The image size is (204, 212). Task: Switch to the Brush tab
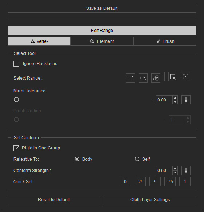[165, 41]
